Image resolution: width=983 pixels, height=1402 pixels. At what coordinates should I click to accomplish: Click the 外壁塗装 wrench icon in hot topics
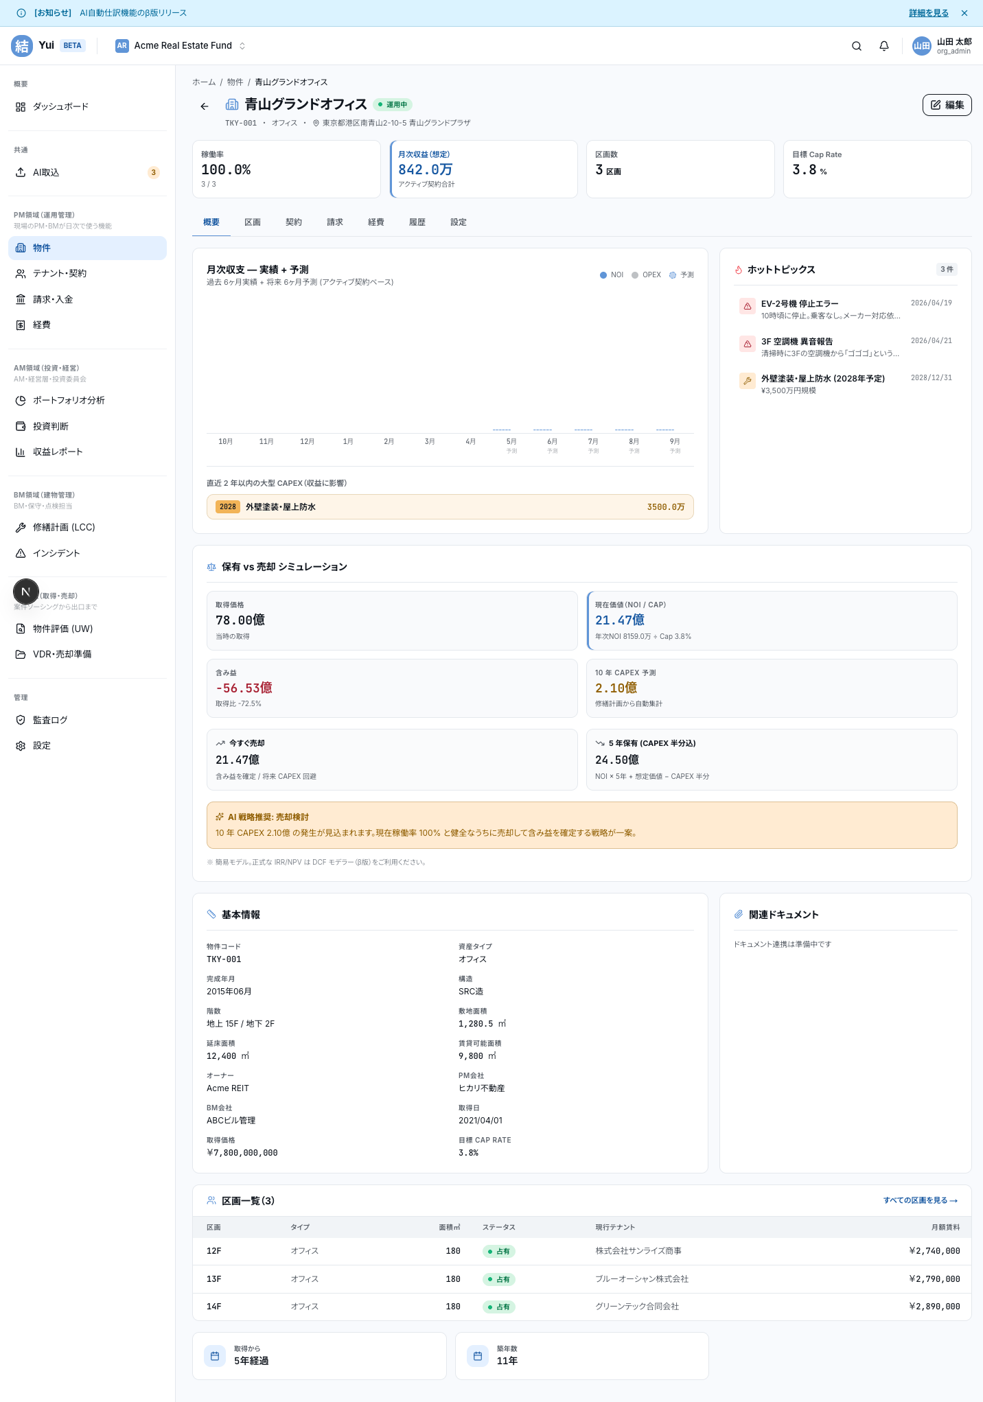click(748, 381)
